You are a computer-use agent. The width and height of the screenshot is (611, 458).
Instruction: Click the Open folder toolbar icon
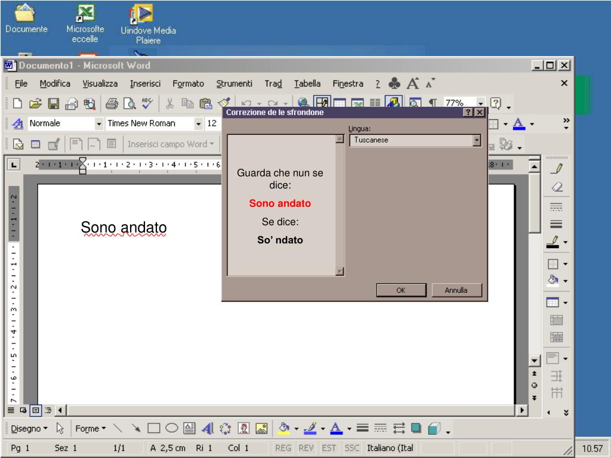tap(35, 104)
